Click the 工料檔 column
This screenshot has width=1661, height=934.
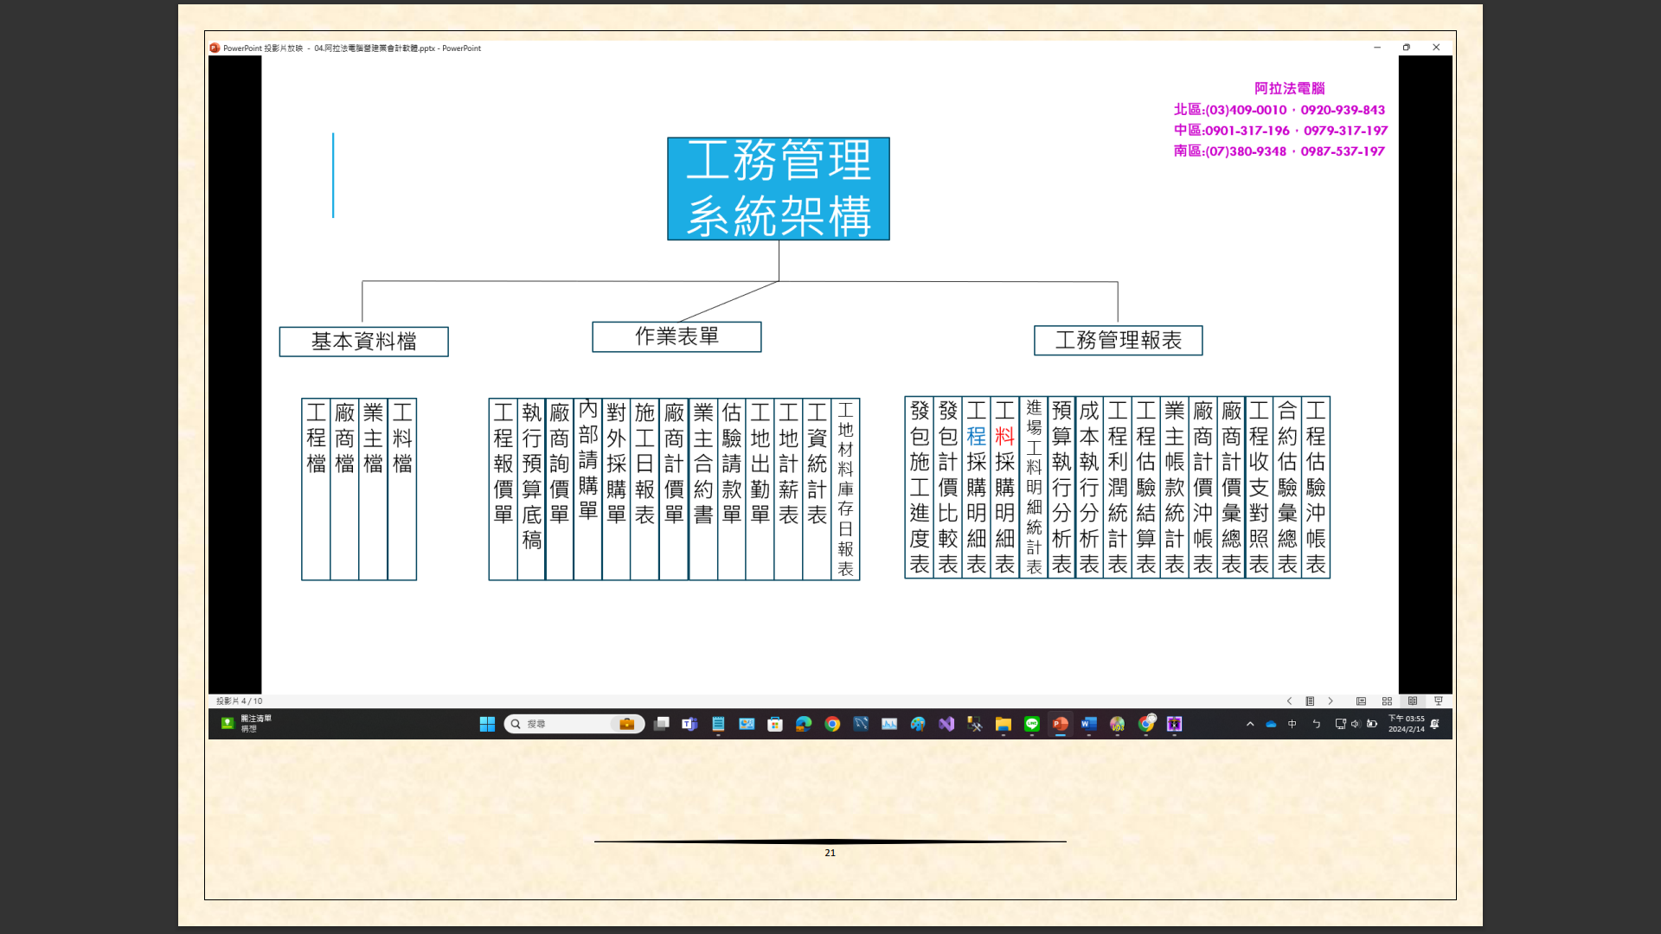402,489
